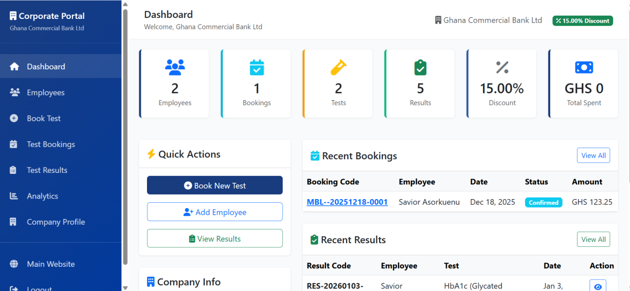
Task: Click the Amount column header in bookings
Action: point(587,182)
